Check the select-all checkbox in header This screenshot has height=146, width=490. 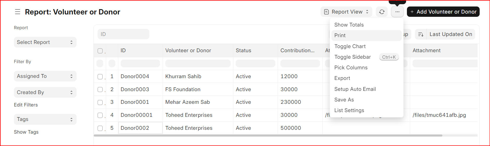click(100, 51)
